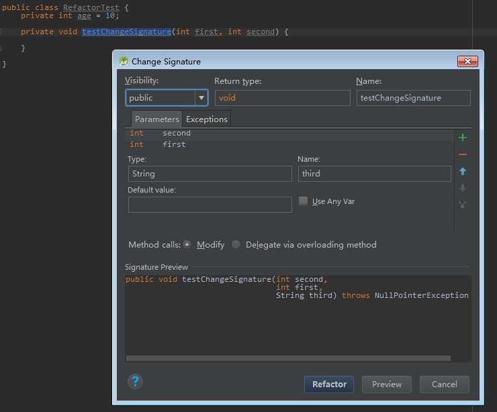Click 'first' parameter in editor method
The height and width of the screenshot is (412, 497).
point(207,32)
